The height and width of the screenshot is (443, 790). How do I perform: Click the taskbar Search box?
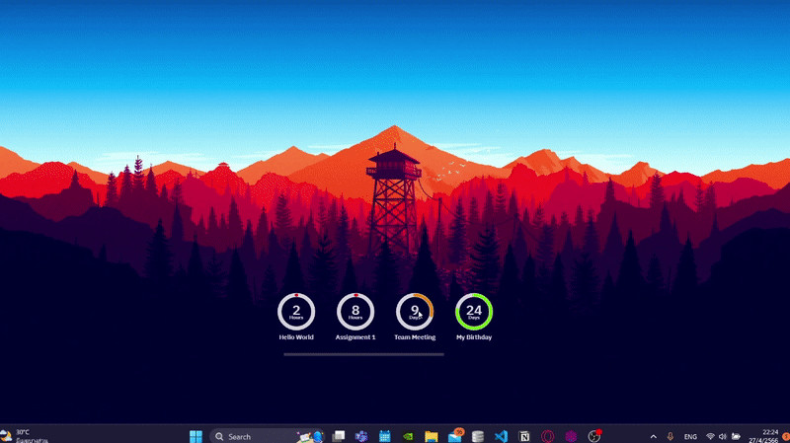(268, 436)
